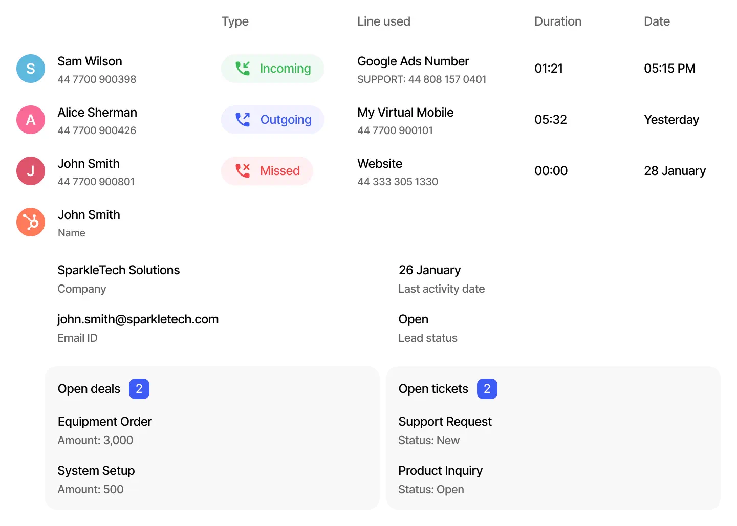Click the orange HubSpot logo icon
The image size is (737, 526).
[x=31, y=222]
